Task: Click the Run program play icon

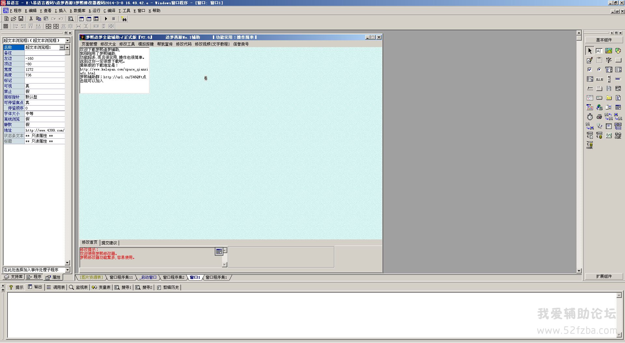Action: [106, 19]
